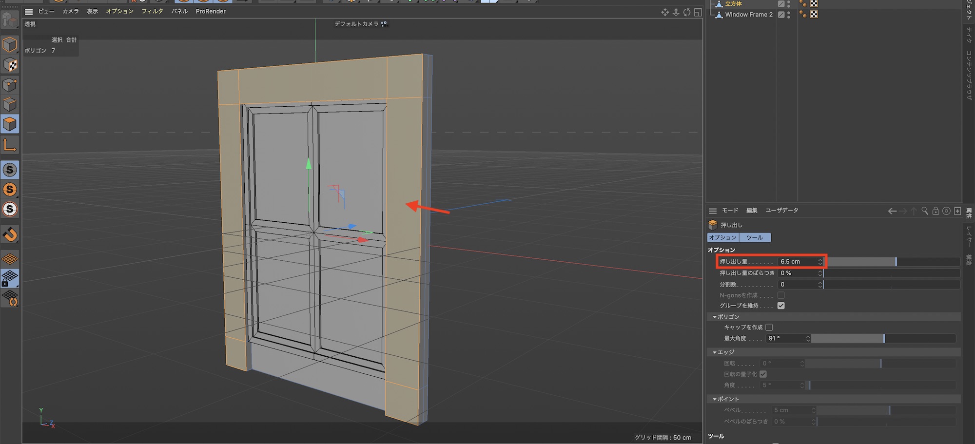The image size is (975, 444).
Task: Click the Axis mode L-shaped icon
Action: click(x=10, y=145)
